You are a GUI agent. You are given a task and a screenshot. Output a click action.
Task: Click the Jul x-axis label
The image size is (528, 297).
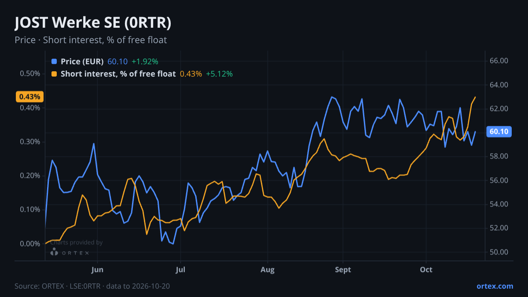(x=180, y=270)
